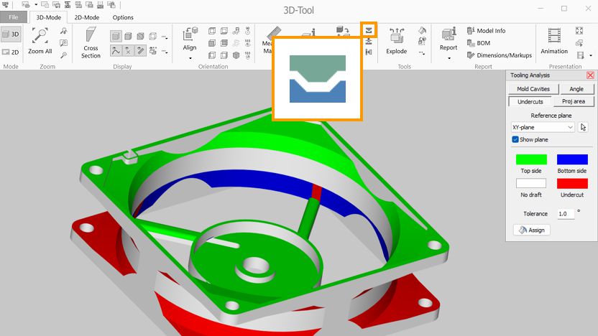Image resolution: width=598 pixels, height=336 pixels.
Task: Expand the Align dropdown arrow
Action: (x=190, y=58)
